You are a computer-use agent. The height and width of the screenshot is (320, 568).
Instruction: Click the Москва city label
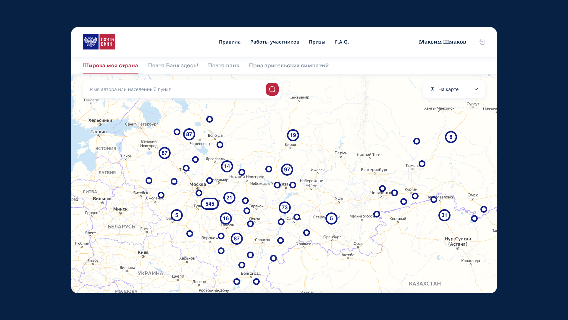click(198, 184)
